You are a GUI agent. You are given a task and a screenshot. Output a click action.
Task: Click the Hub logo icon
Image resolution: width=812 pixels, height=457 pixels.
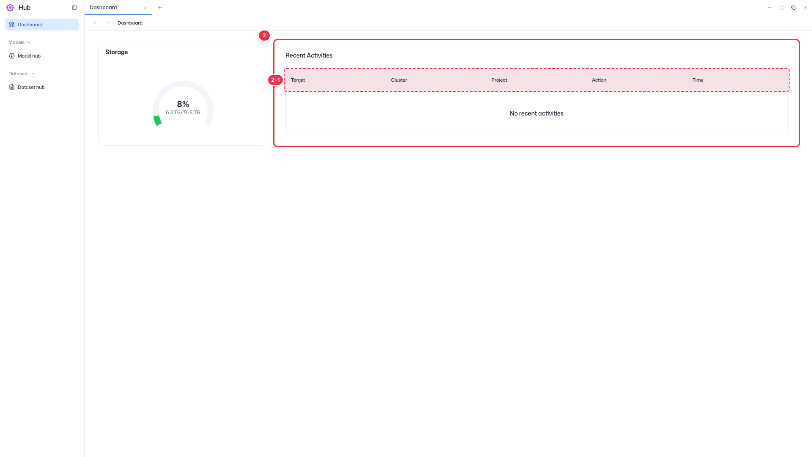click(x=10, y=8)
